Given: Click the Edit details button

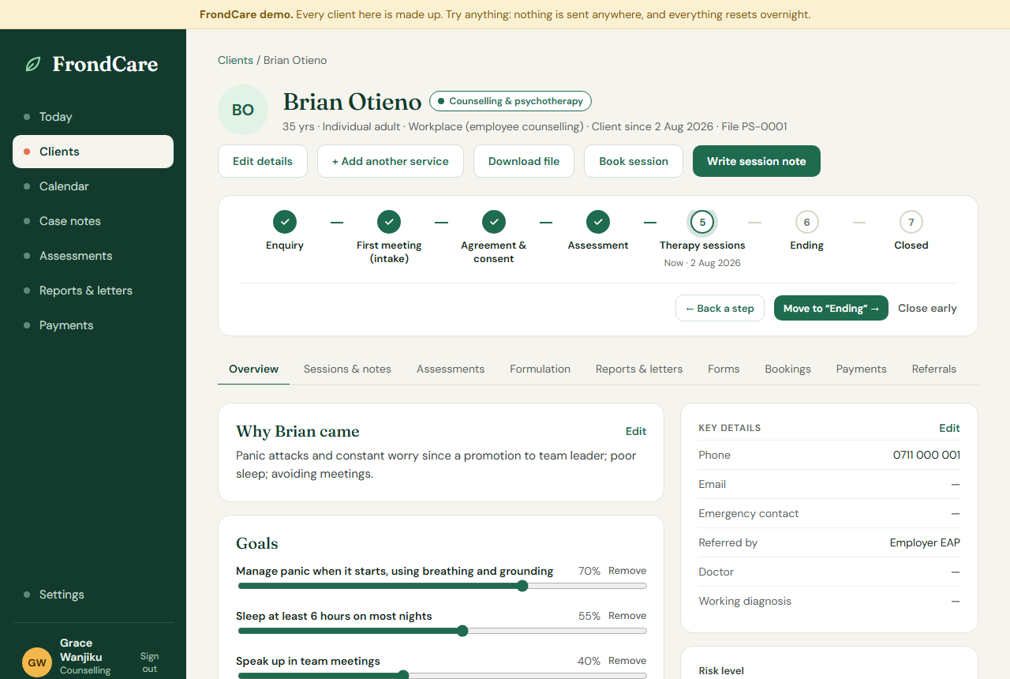Looking at the screenshot, I should tap(263, 161).
